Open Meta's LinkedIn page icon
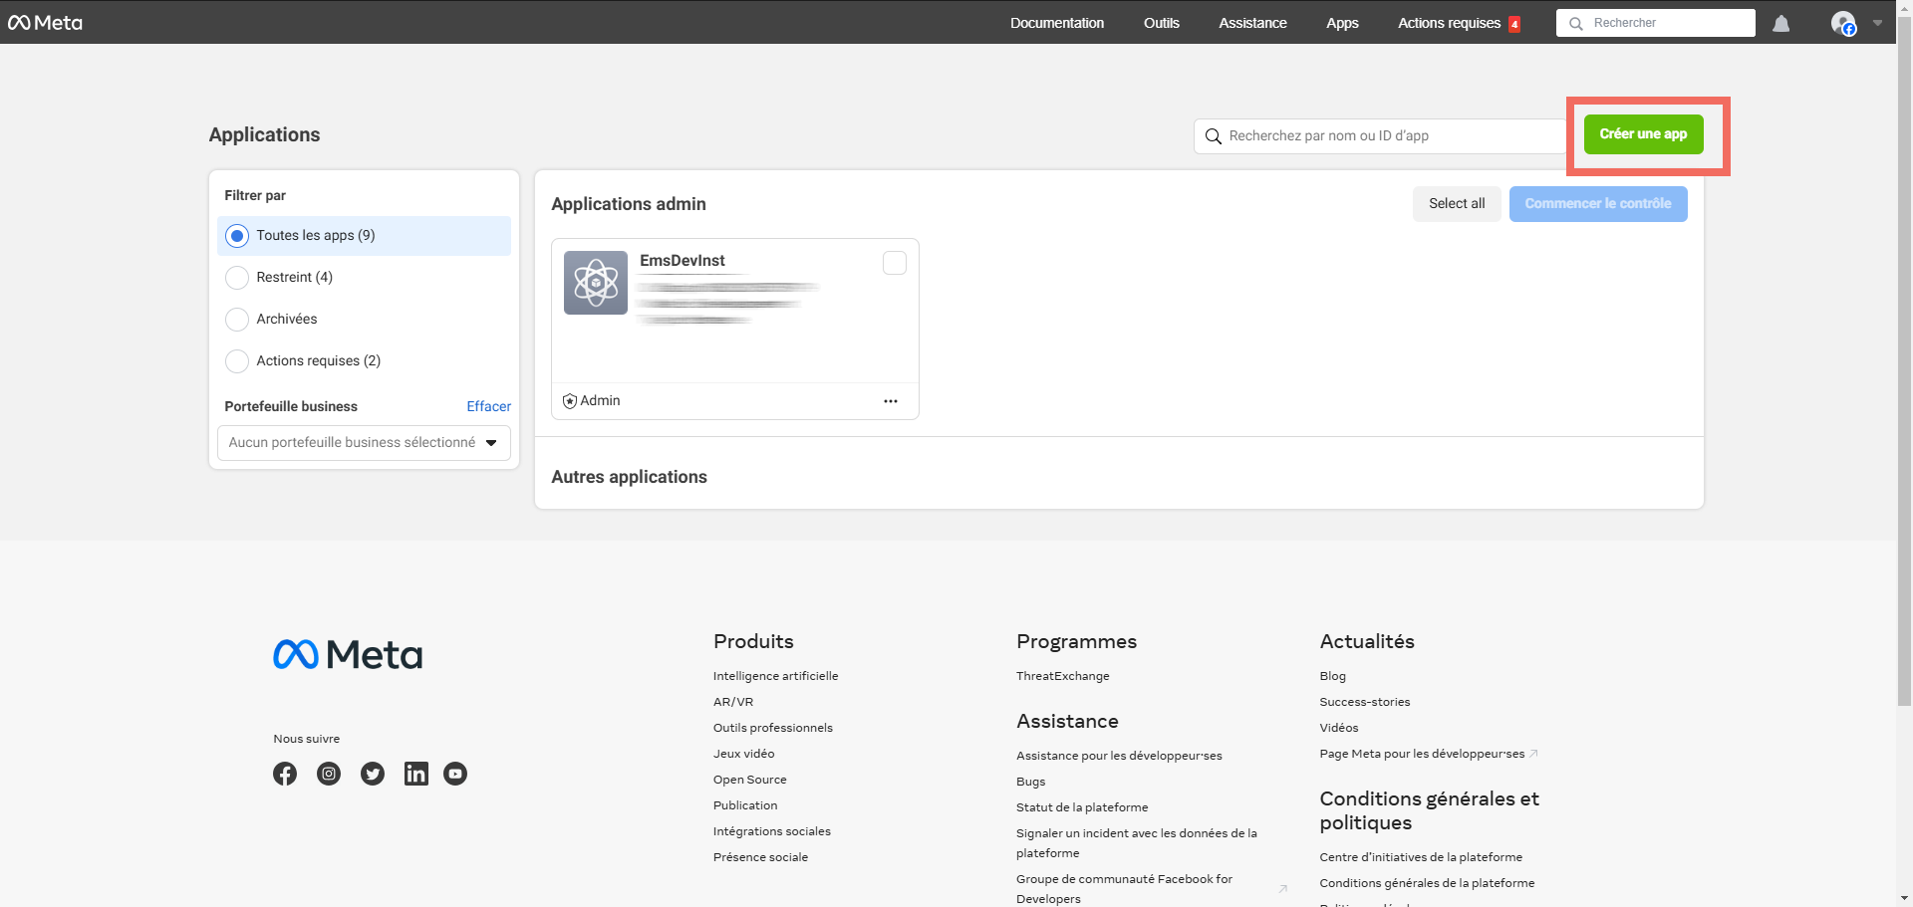The height and width of the screenshot is (907, 1913). (x=416, y=774)
